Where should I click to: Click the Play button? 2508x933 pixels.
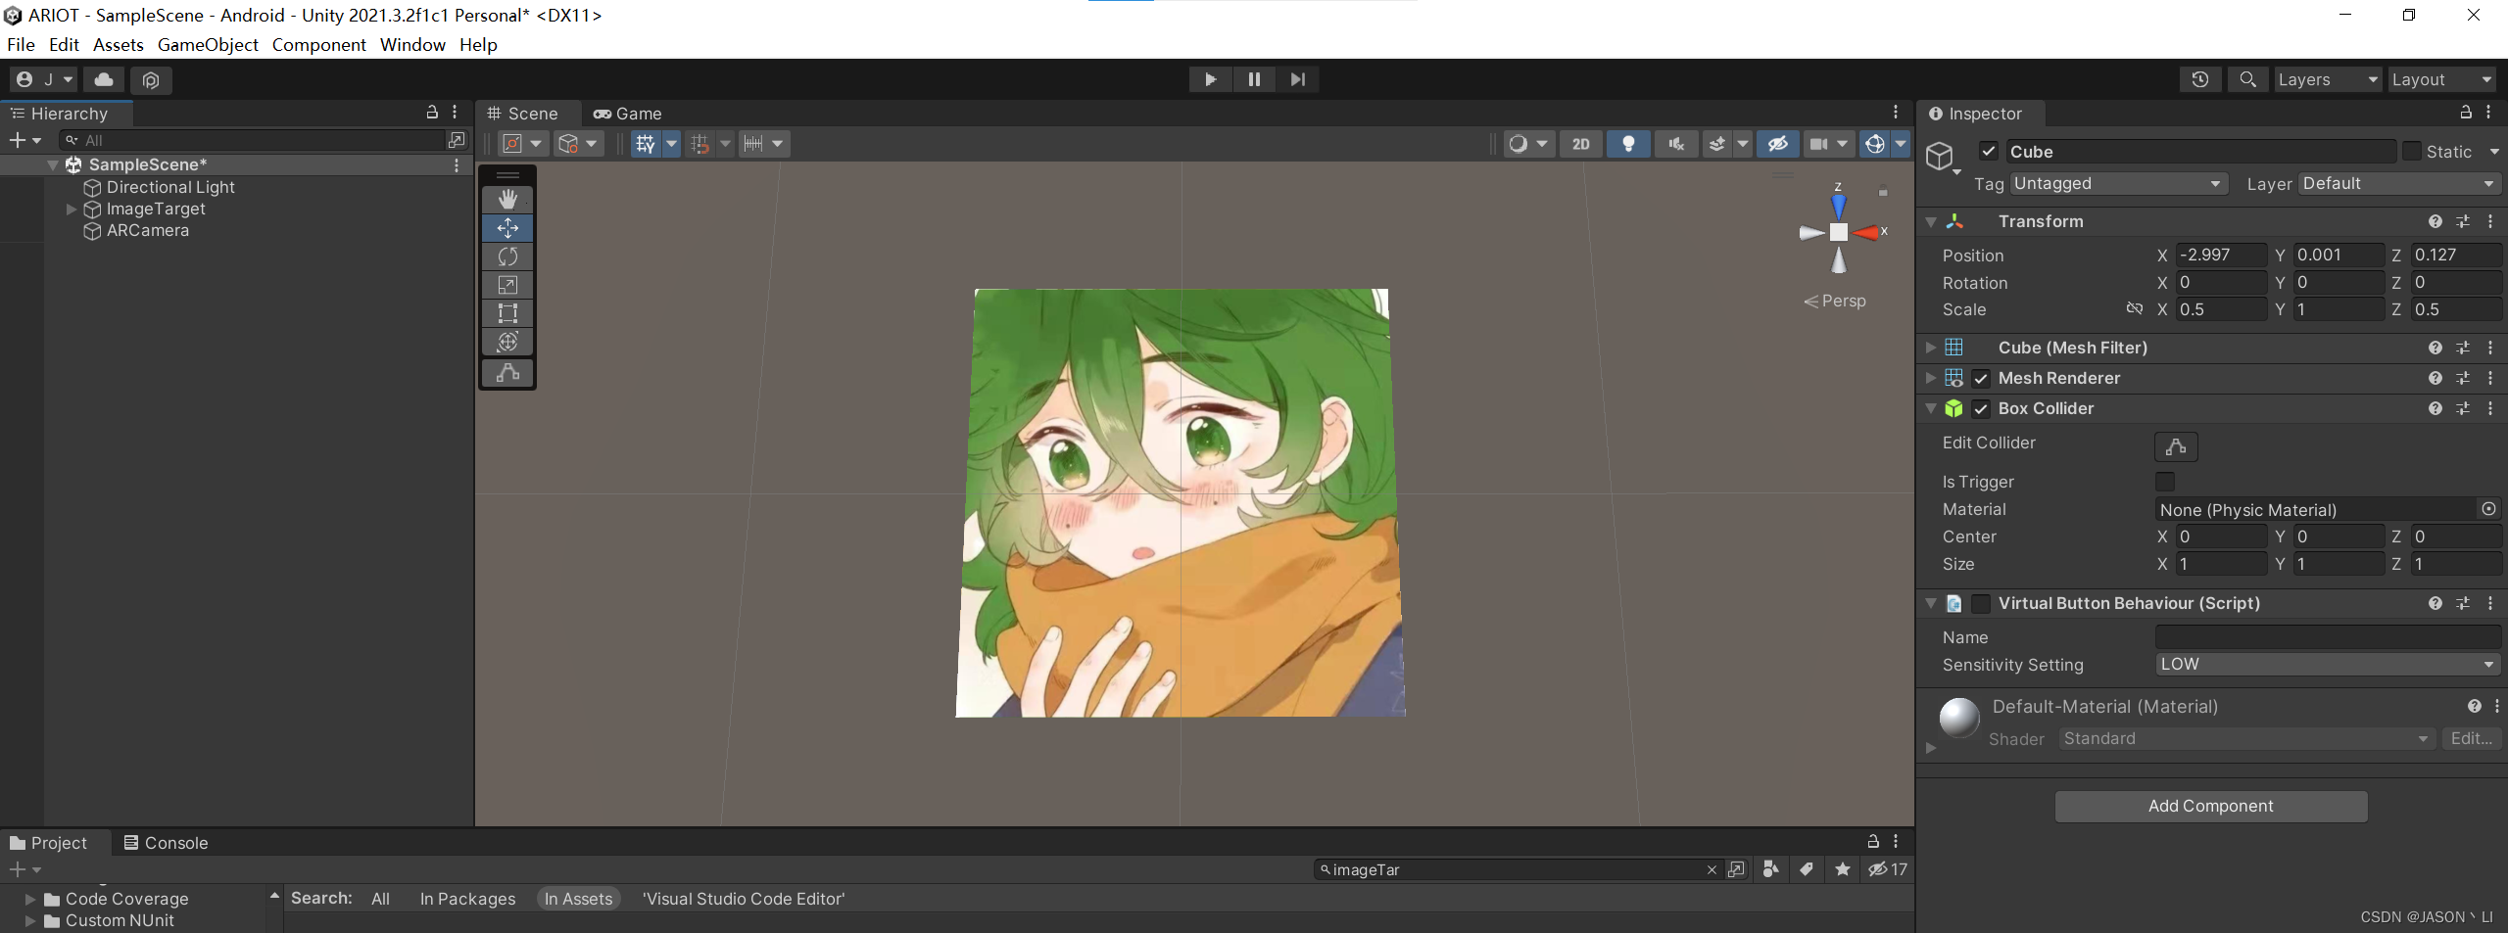pyautogui.click(x=1210, y=79)
